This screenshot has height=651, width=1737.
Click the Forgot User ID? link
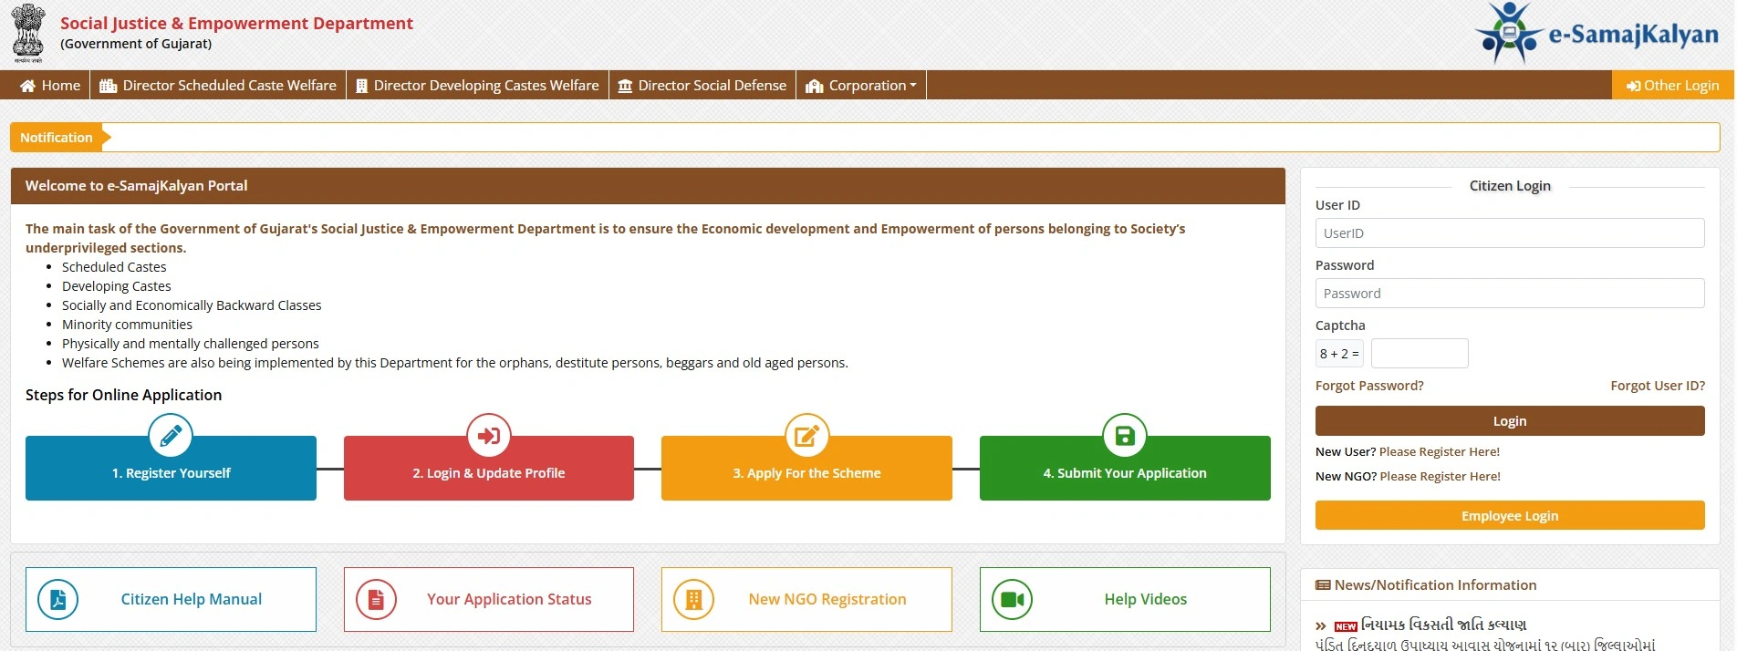coord(1658,386)
